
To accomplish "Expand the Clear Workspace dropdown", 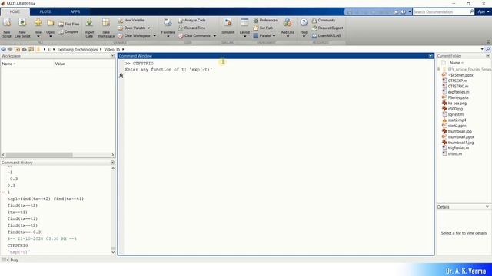I will point(155,36).
